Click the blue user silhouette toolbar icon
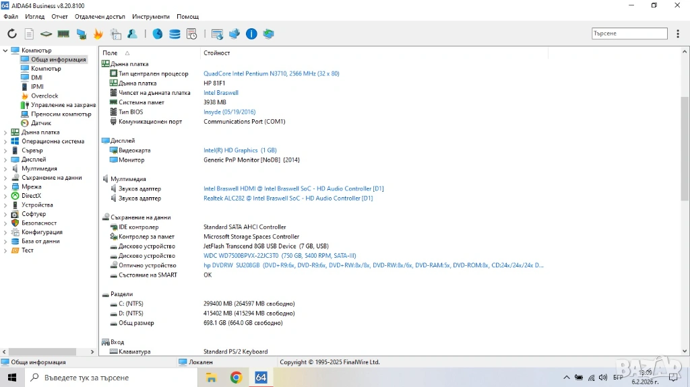 point(133,34)
